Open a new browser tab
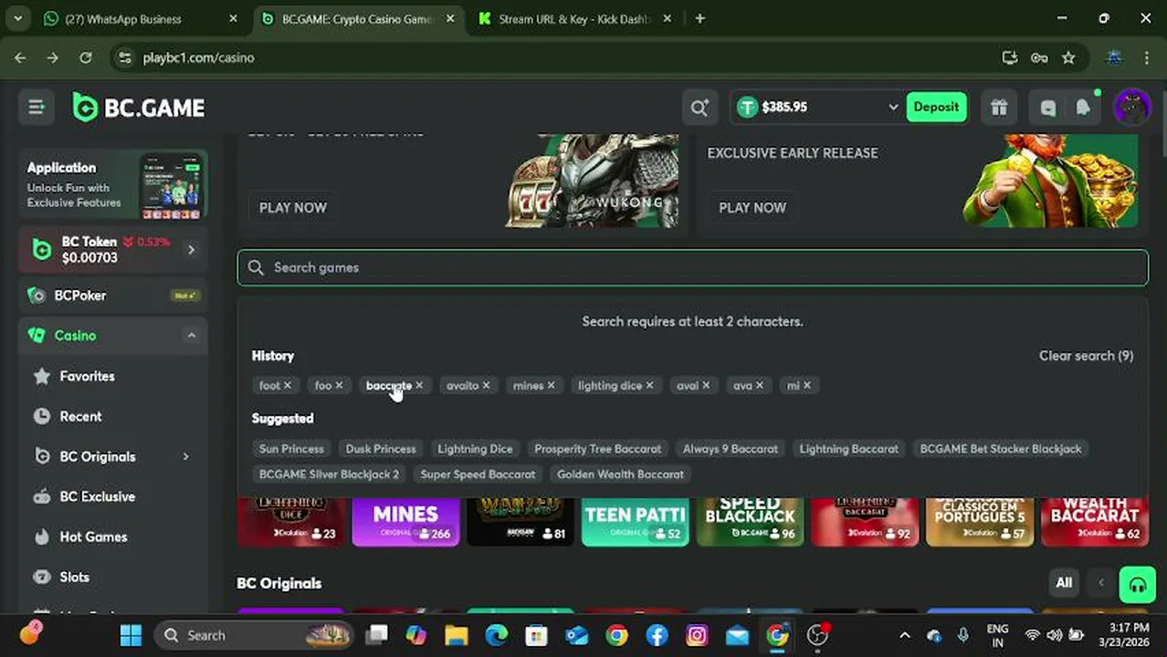The width and height of the screenshot is (1167, 657). tap(699, 18)
